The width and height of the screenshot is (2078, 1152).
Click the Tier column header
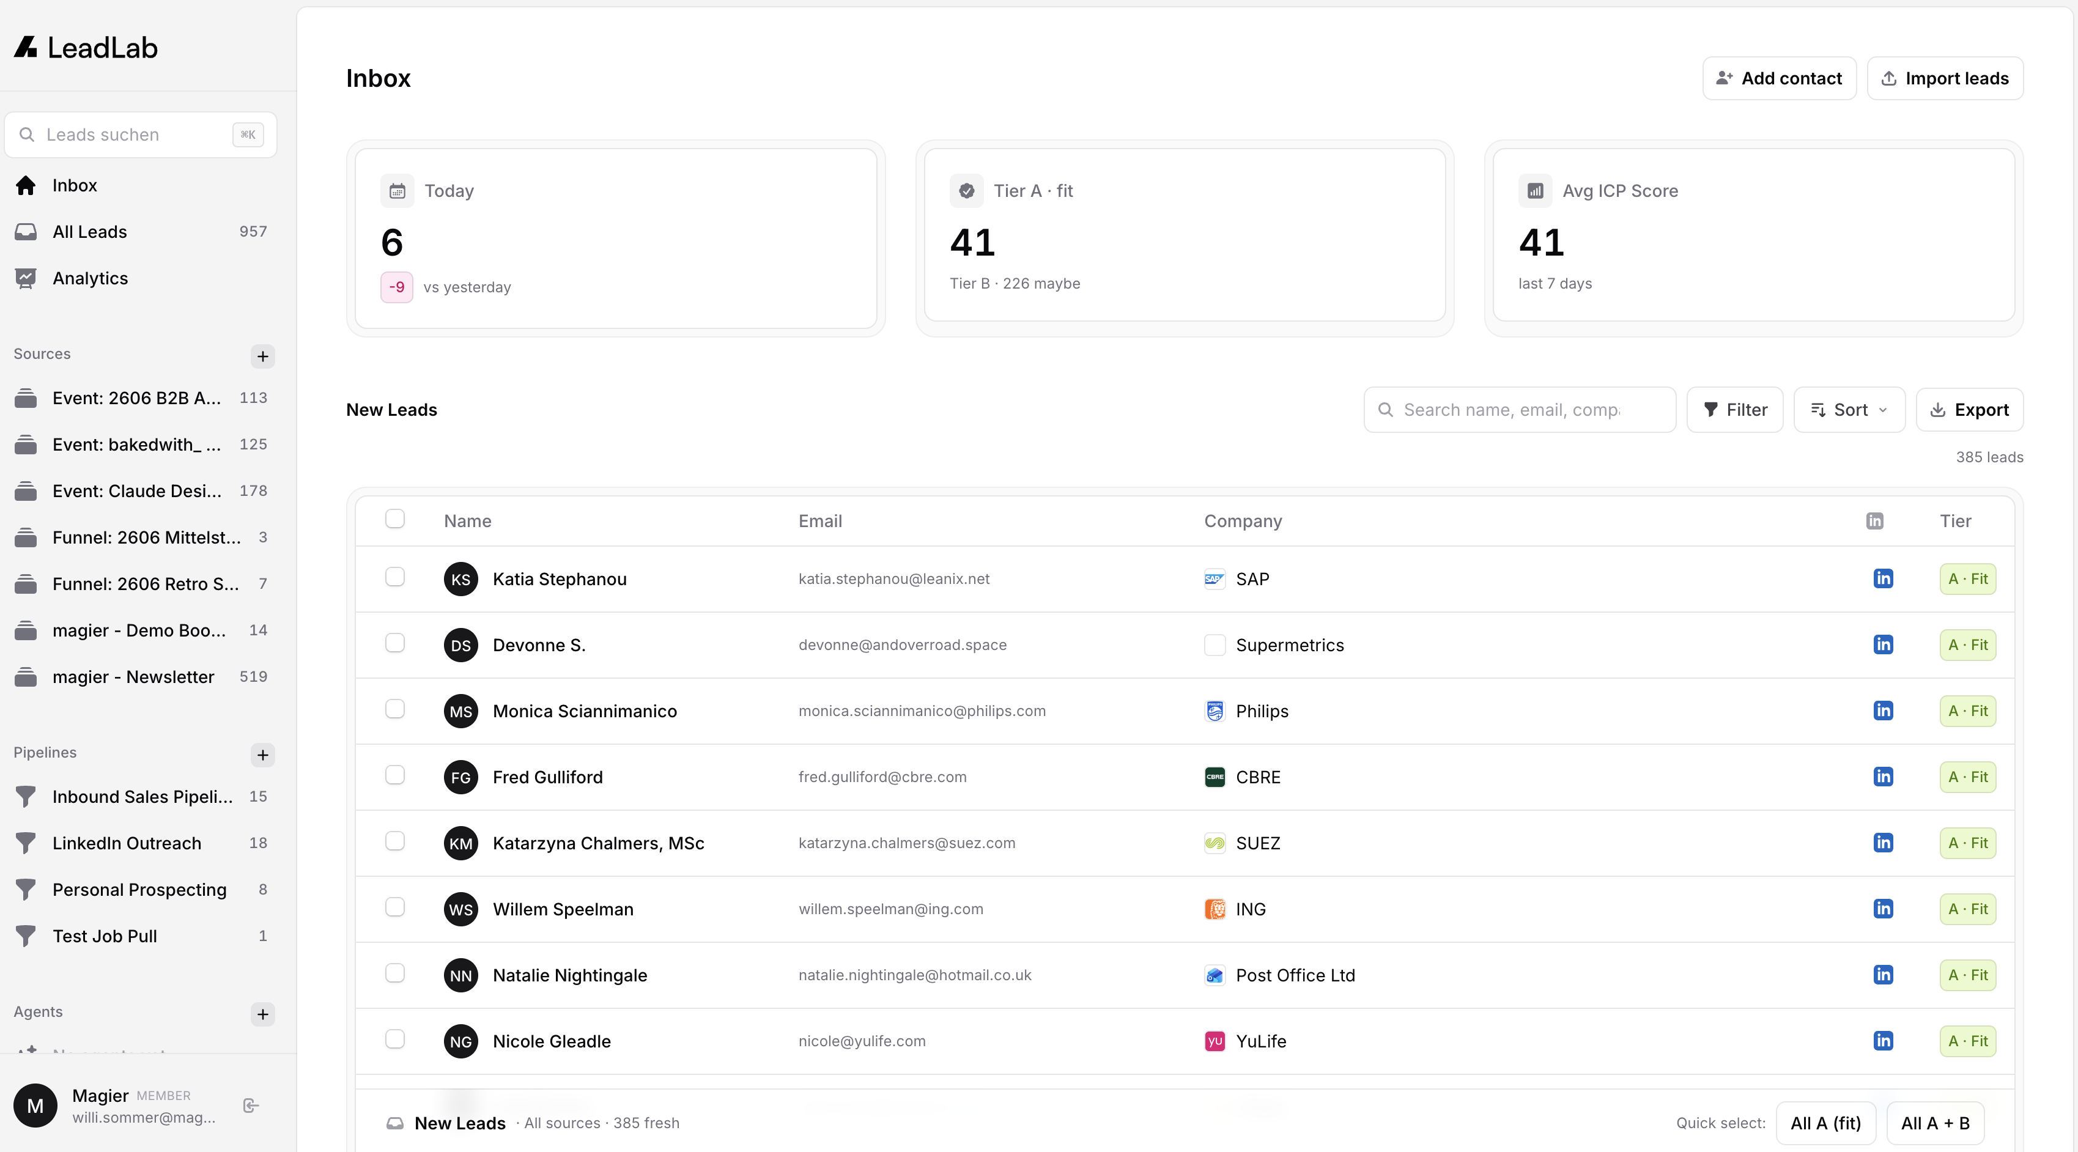1954,521
